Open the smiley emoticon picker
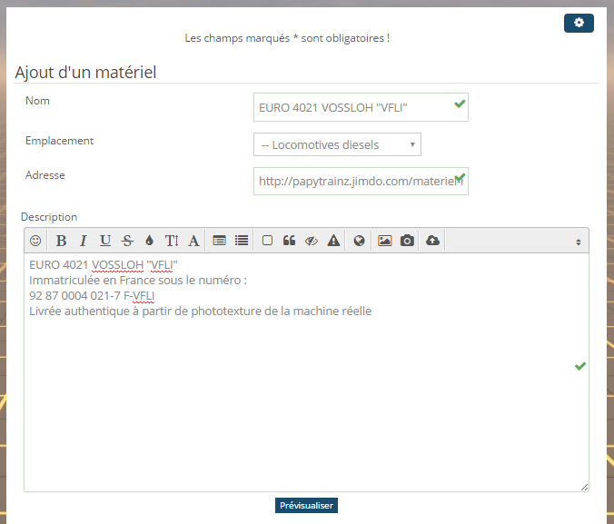This screenshot has width=614, height=524. click(x=35, y=241)
